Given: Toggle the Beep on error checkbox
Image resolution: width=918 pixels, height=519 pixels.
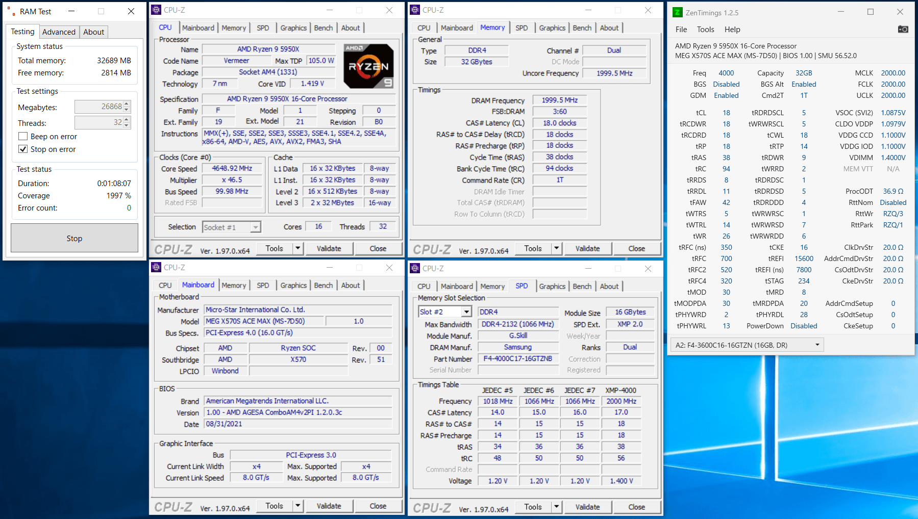Looking at the screenshot, I should (23, 136).
